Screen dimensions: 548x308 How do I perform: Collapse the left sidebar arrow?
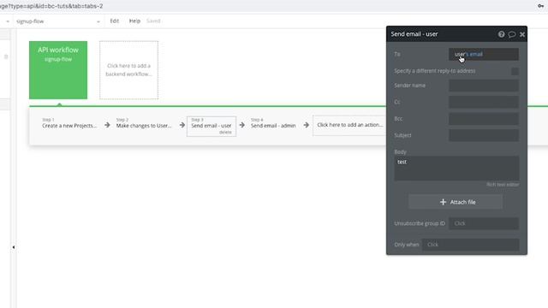14,247
